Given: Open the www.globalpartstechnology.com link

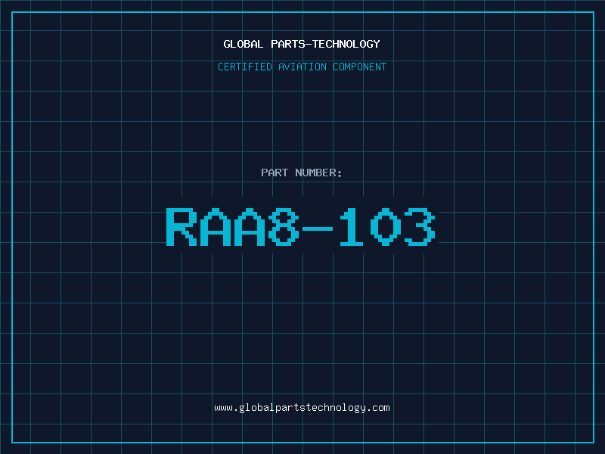Looking at the screenshot, I should (x=302, y=408).
